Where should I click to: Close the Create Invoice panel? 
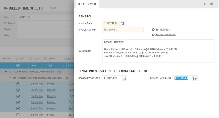click(x=211, y=4)
